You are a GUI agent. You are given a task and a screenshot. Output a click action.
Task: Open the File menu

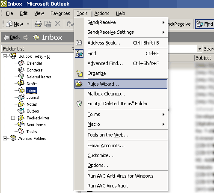(x=9, y=13)
